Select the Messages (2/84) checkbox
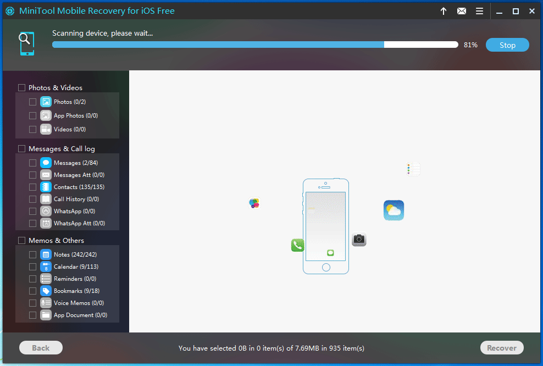This screenshot has height=366, width=543. pyautogui.click(x=32, y=163)
